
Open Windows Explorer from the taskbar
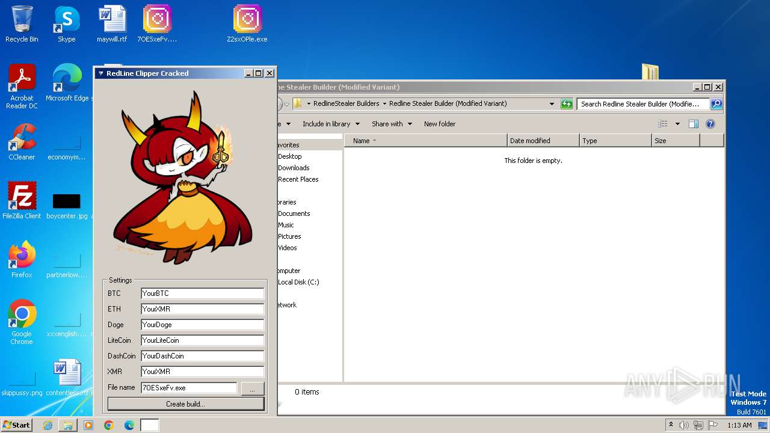[x=68, y=425]
